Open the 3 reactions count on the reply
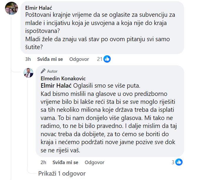The width and height of the screenshot is (200, 180). pyautogui.click(x=173, y=162)
